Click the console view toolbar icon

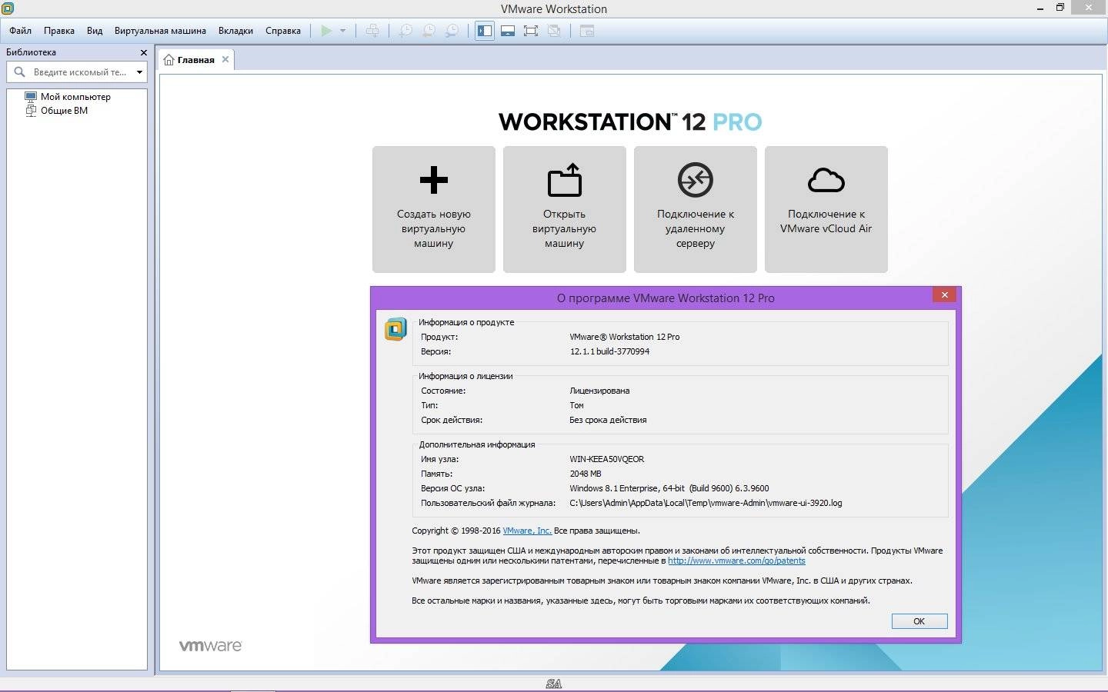click(x=587, y=31)
